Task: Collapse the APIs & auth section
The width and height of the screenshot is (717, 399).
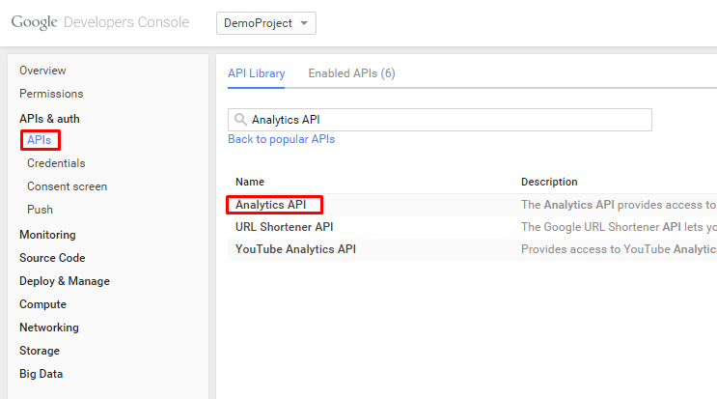Action: [49, 119]
